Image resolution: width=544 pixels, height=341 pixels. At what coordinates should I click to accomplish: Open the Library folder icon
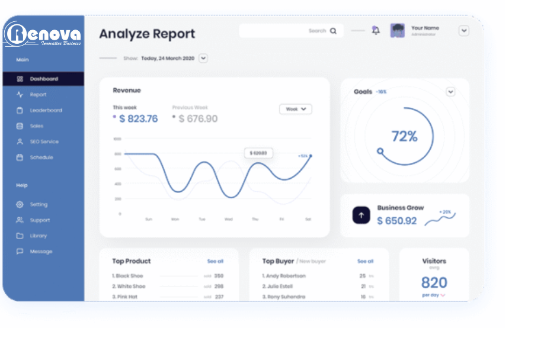[20, 236]
